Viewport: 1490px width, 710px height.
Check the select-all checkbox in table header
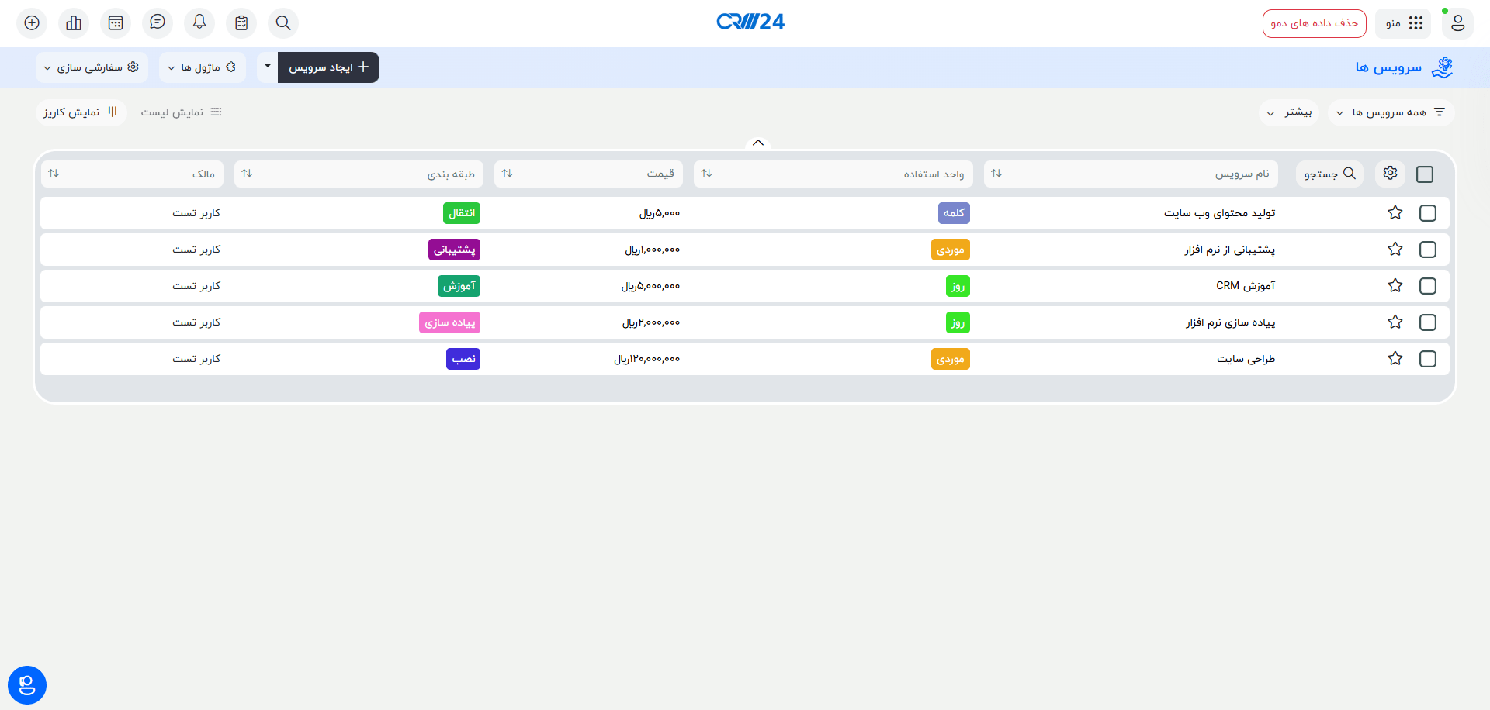[1425, 174]
